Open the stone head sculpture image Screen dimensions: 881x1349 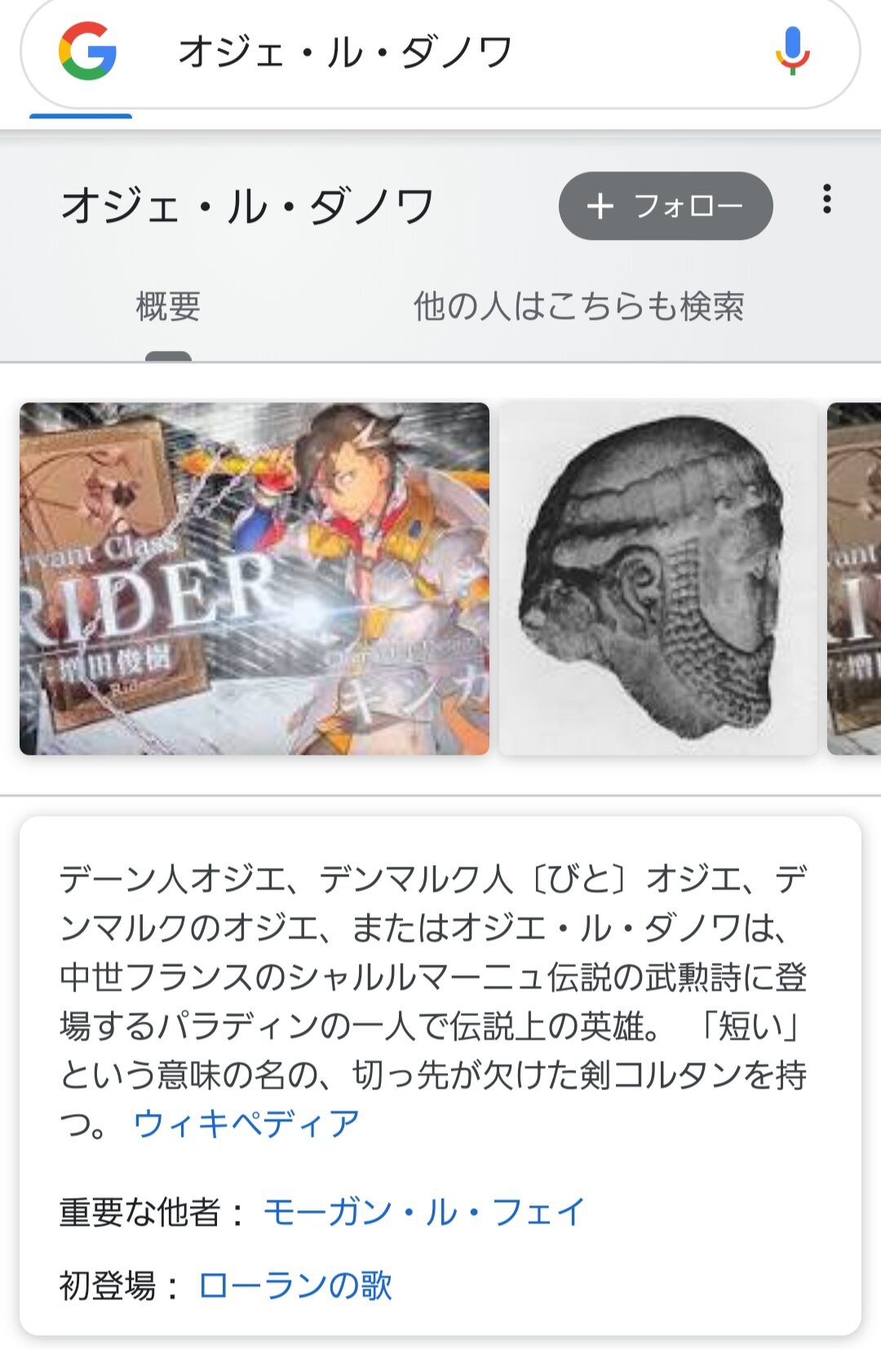click(x=658, y=579)
